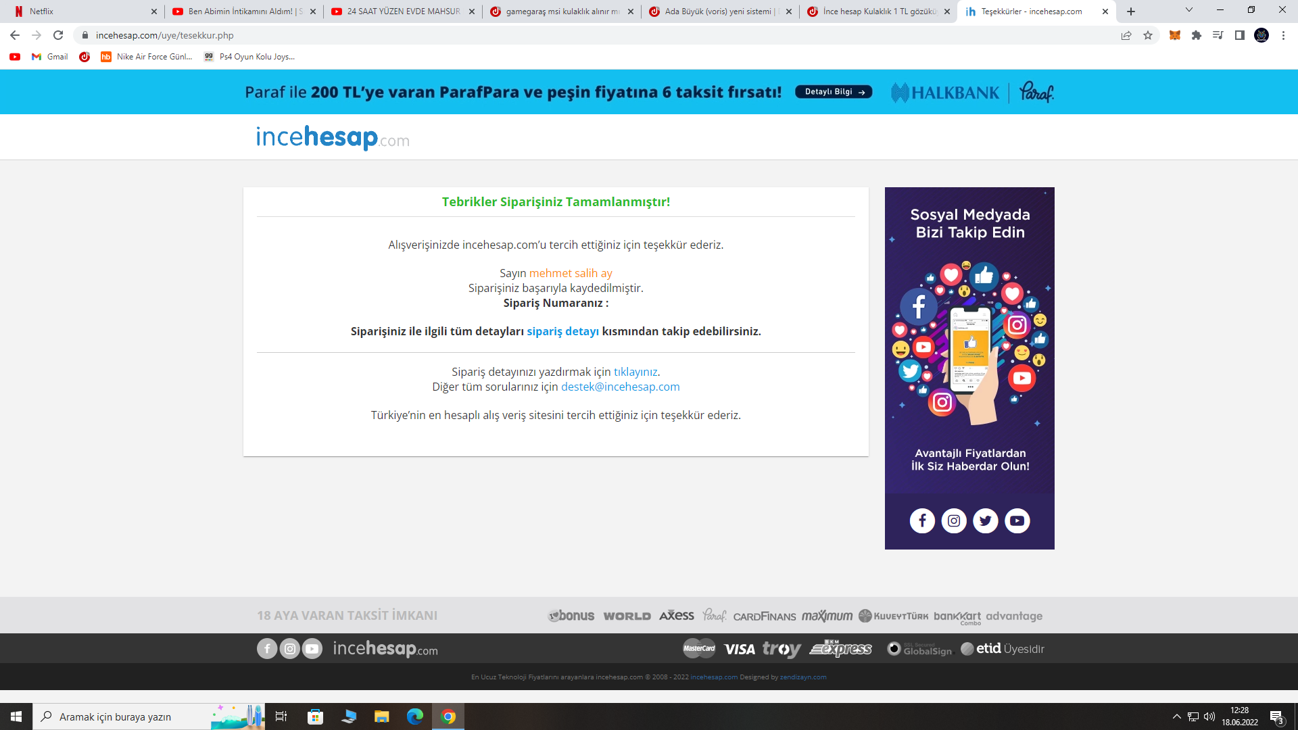Open footer Instagram icon

(289, 649)
